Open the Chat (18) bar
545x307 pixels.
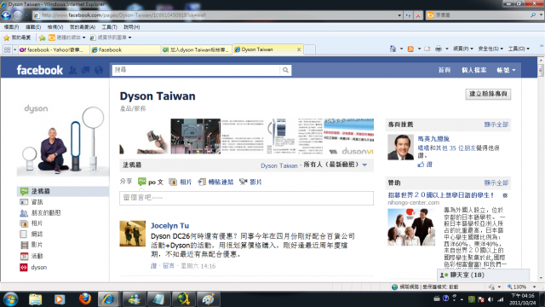(483, 275)
